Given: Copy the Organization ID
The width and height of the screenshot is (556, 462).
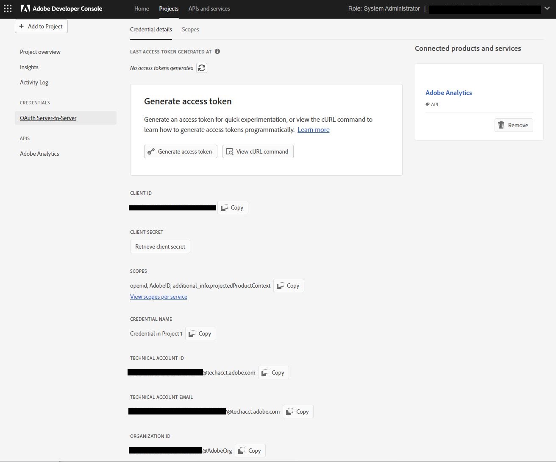Looking at the screenshot, I should [250, 451].
